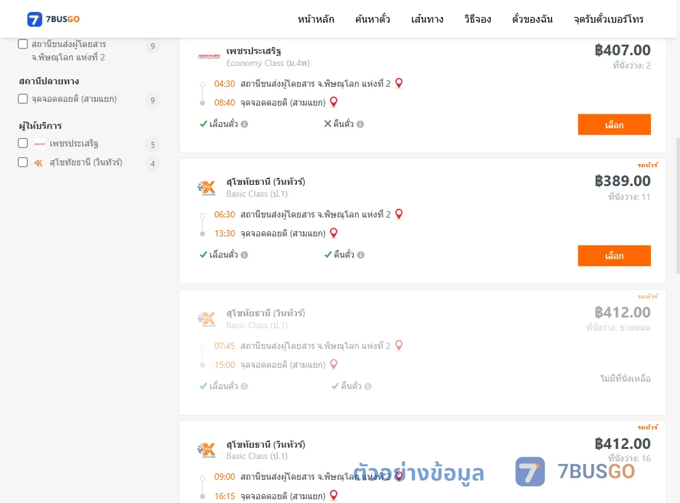This screenshot has height=503, width=680.
Task: Click the cross icon beside คืนตั๋ว on 04:30 trip
Action: tap(328, 124)
